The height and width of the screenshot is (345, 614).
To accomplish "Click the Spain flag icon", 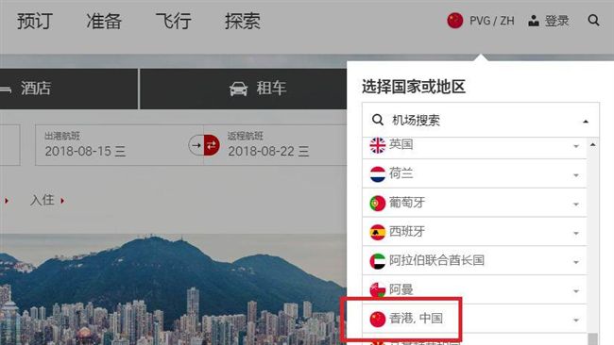I will point(378,232).
